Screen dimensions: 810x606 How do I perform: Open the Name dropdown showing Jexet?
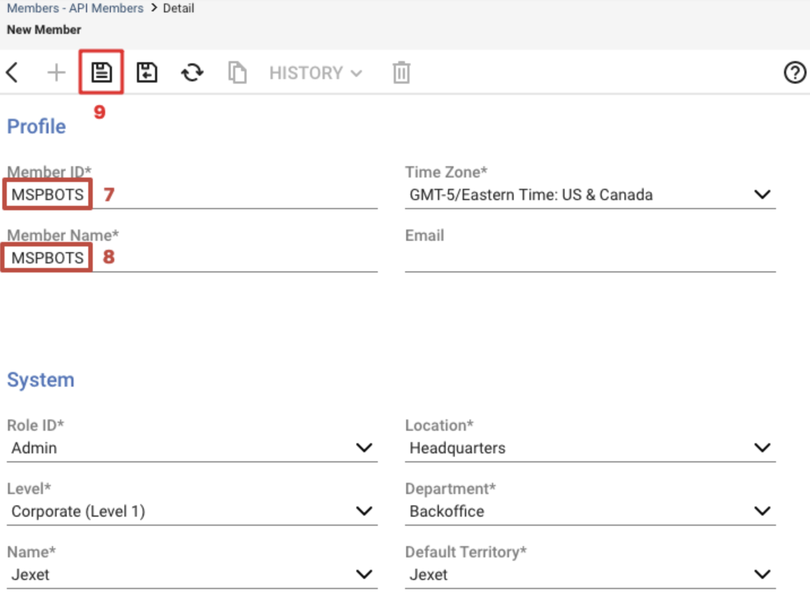192,574
